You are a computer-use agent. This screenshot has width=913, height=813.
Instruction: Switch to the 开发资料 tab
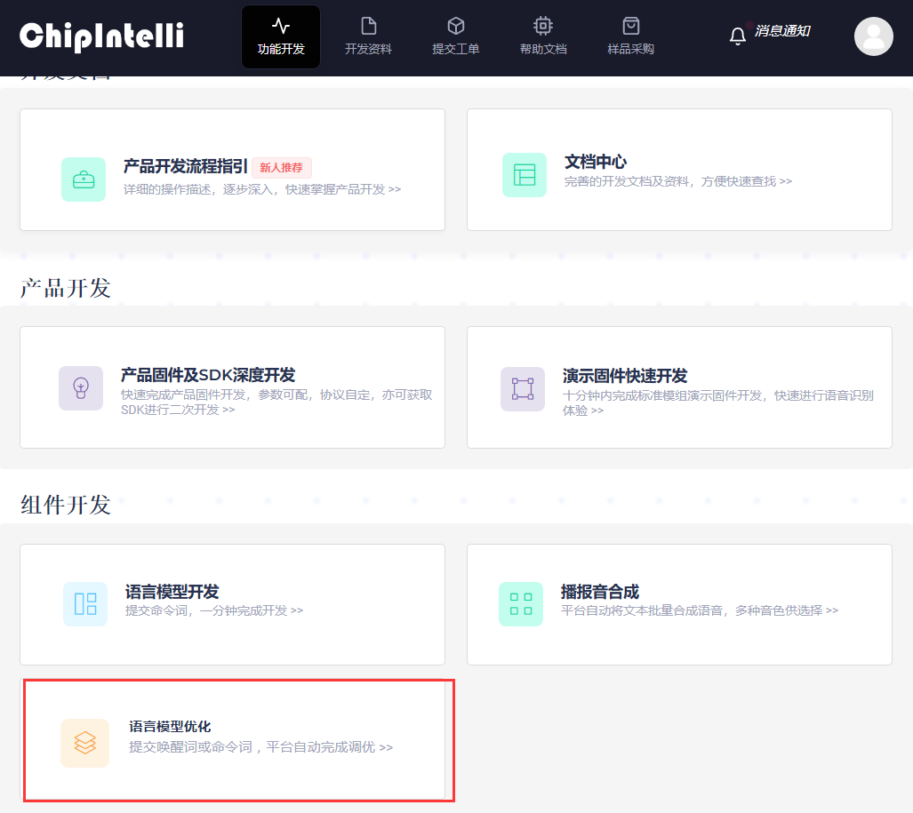[368, 37]
